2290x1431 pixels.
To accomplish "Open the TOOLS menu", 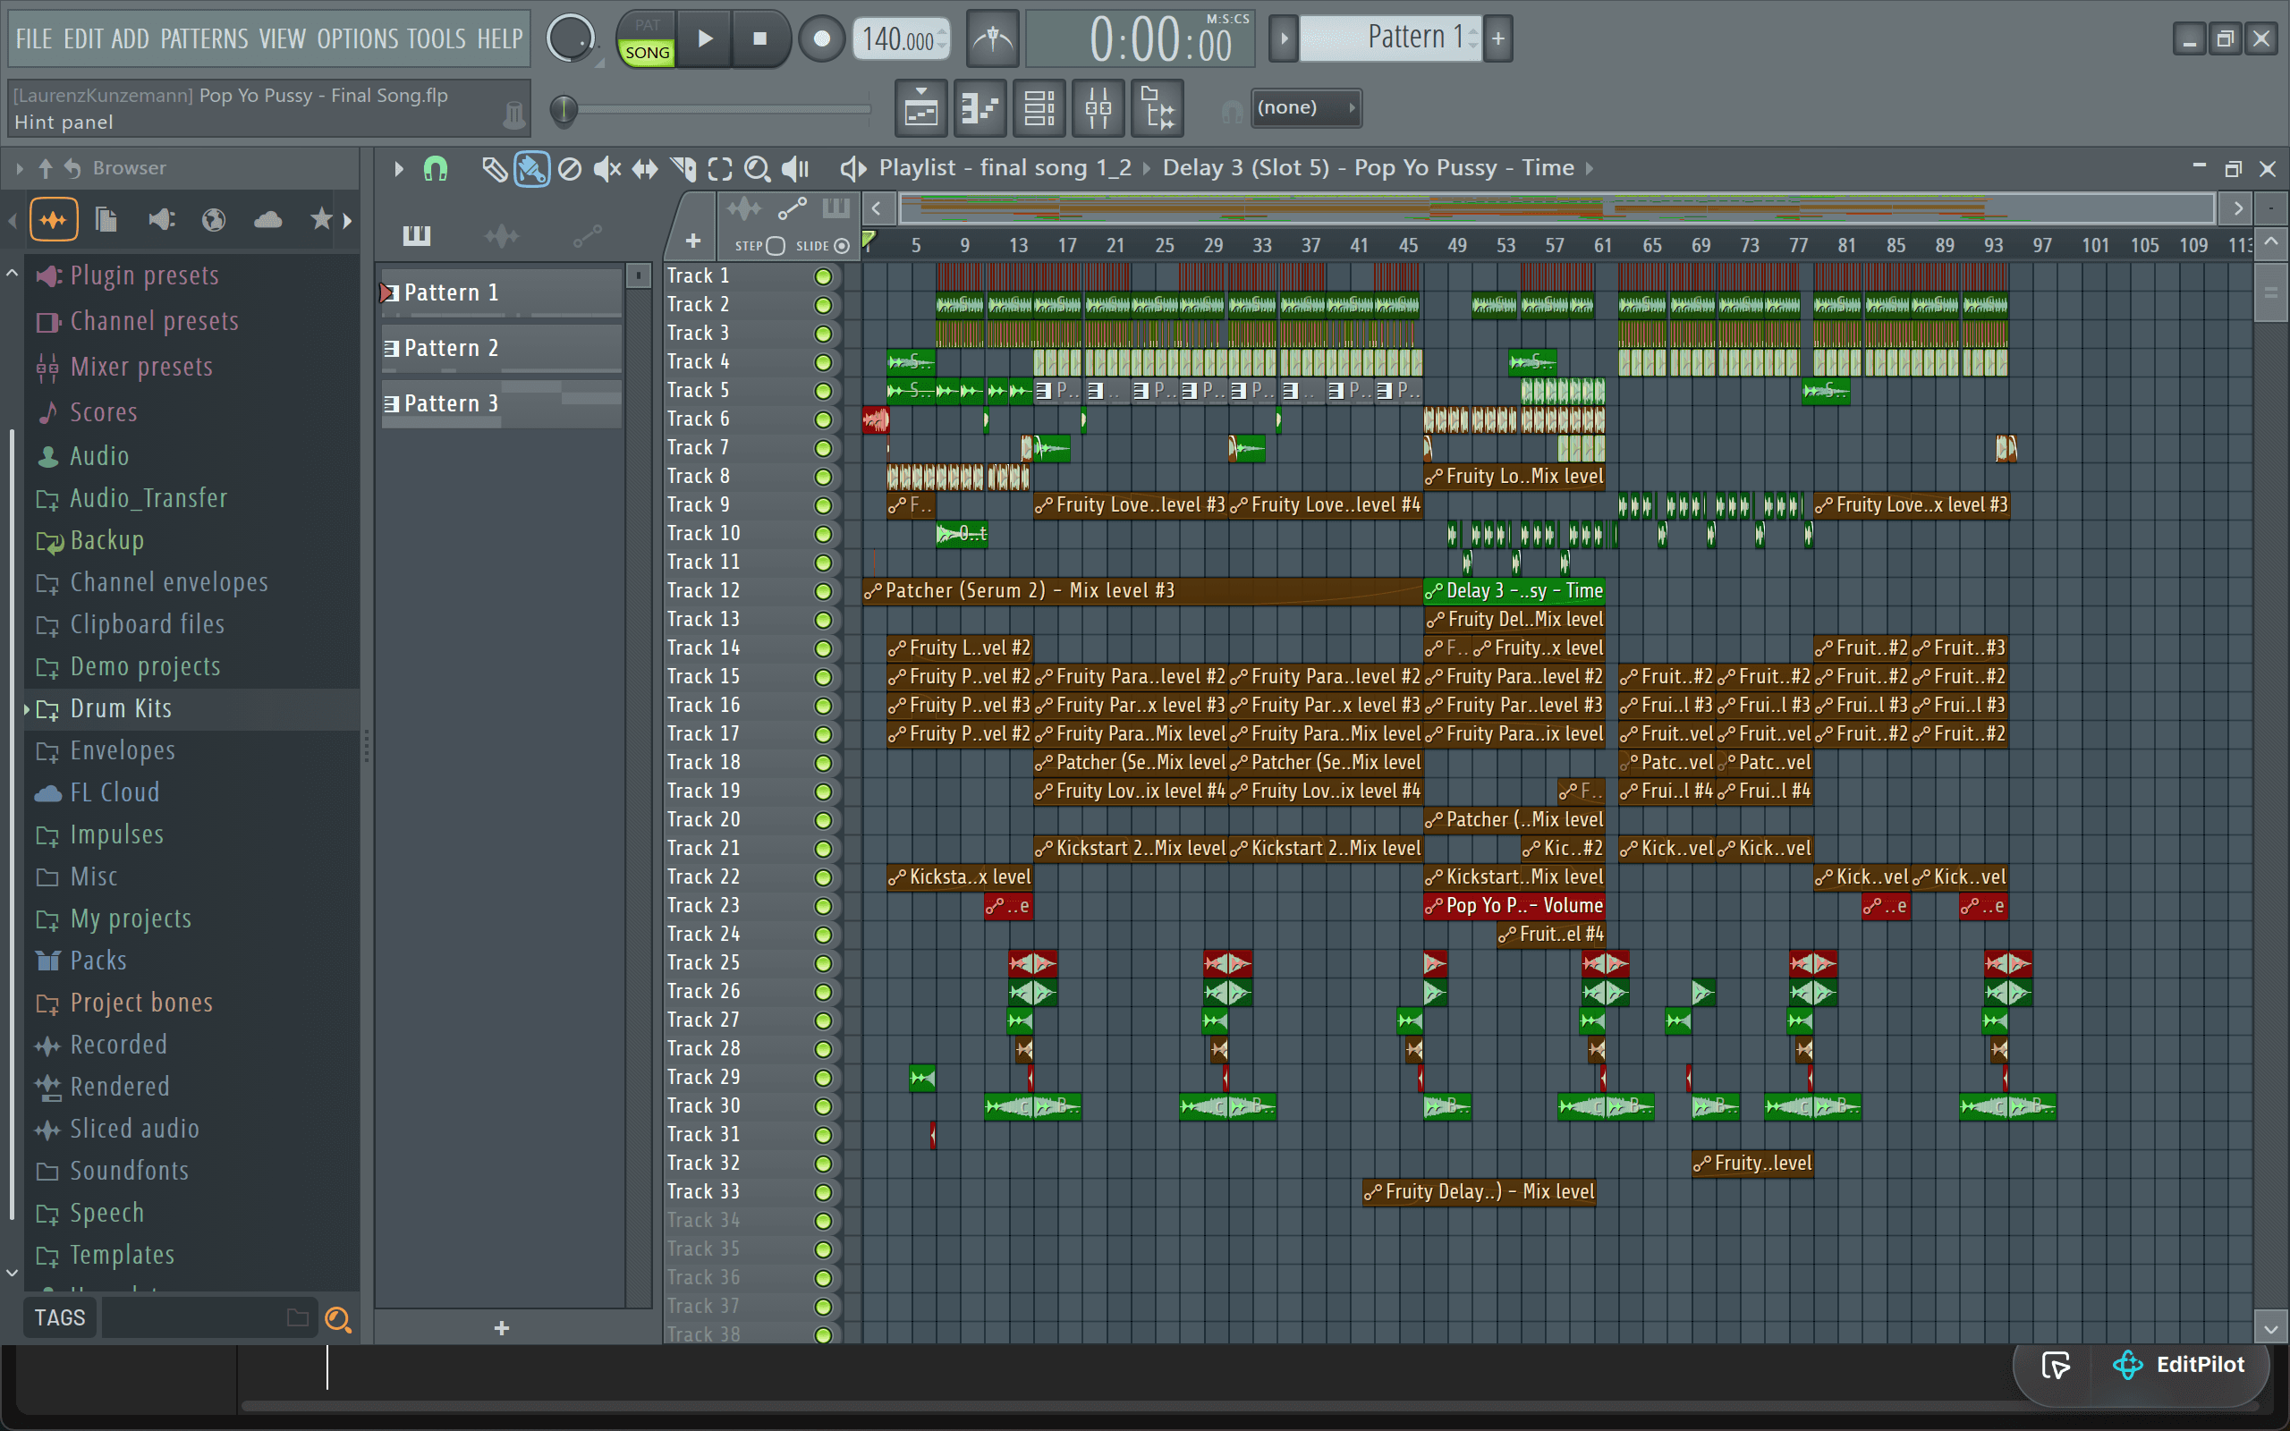I will click(x=437, y=38).
